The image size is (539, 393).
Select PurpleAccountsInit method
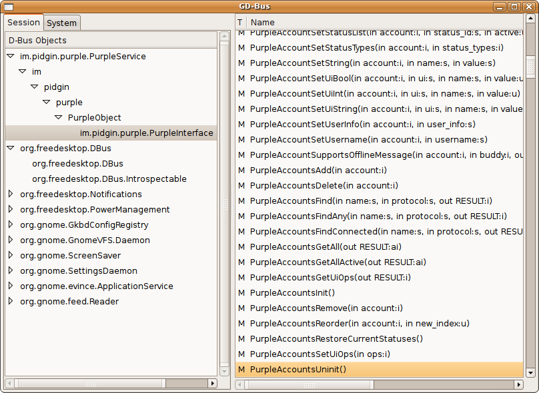click(379, 293)
